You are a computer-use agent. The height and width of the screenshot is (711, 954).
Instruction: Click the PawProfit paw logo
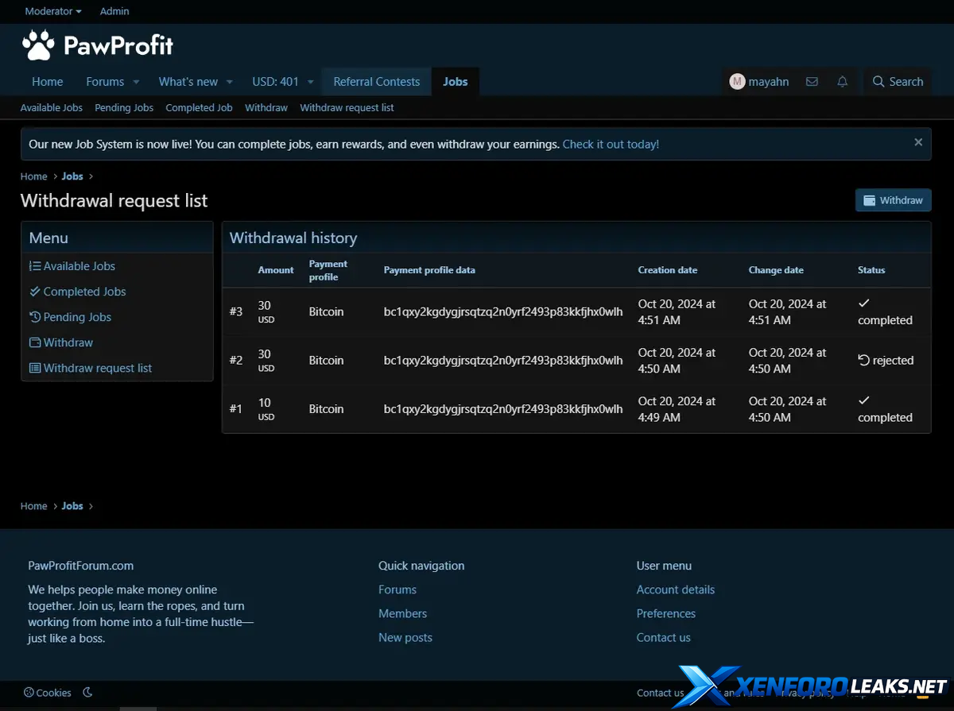37,45
